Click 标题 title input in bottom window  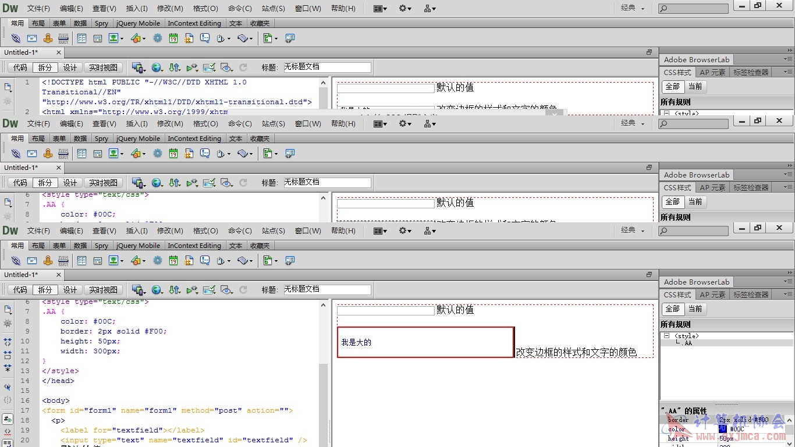click(x=327, y=289)
